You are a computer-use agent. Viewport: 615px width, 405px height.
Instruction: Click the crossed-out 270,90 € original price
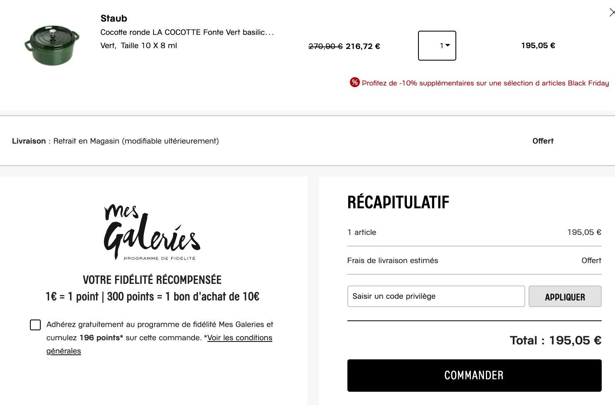coord(325,46)
